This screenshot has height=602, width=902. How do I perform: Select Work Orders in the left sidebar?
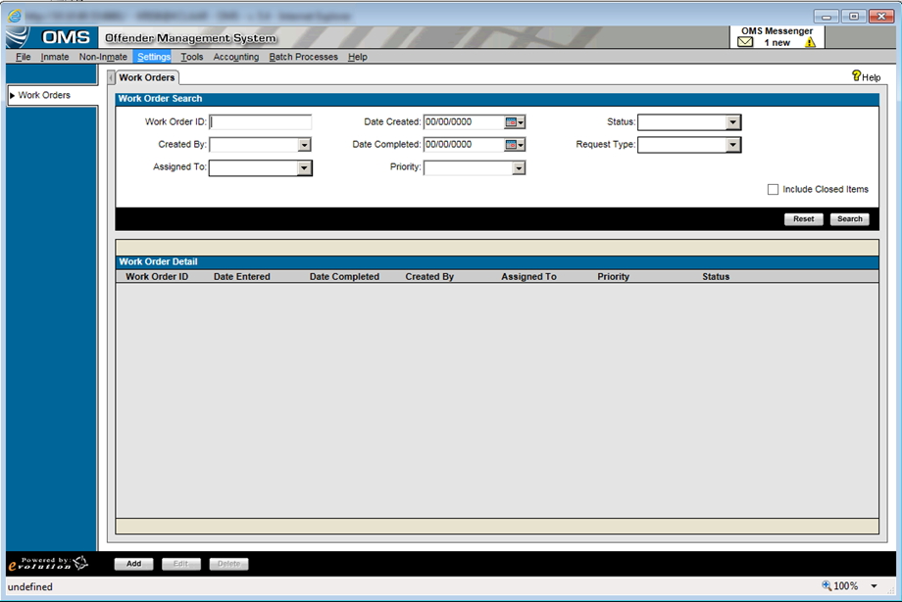pos(44,96)
